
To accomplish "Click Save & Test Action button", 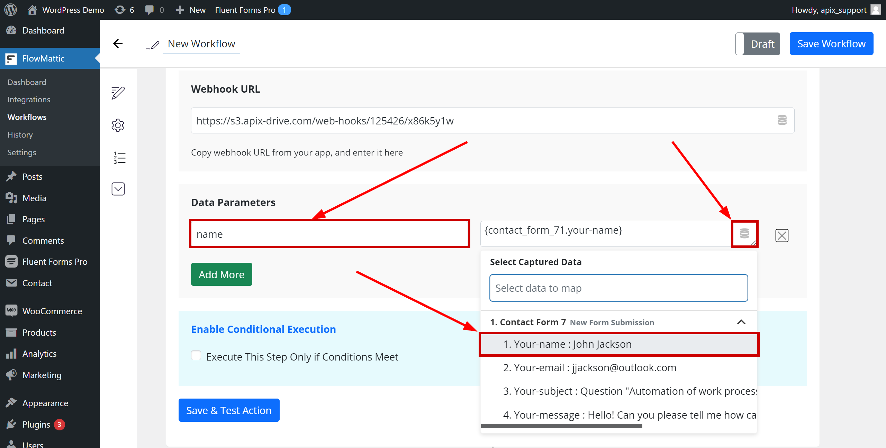I will pyautogui.click(x=229, y=410).
